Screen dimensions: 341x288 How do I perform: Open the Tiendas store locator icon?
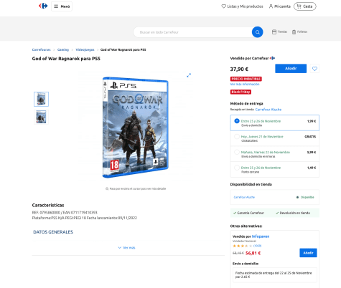click(x=274, y=32)
